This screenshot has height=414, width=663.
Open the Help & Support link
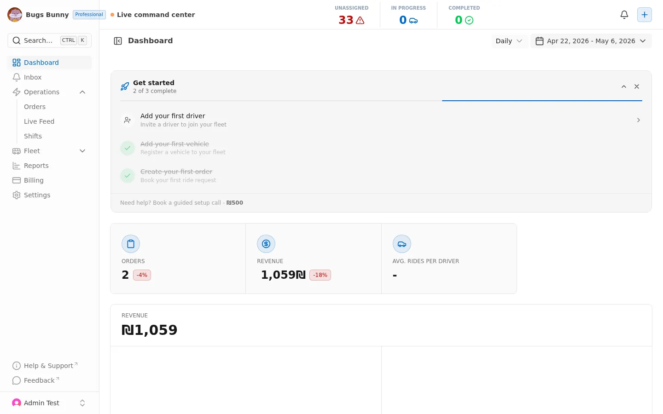click(x=49, y=366)
